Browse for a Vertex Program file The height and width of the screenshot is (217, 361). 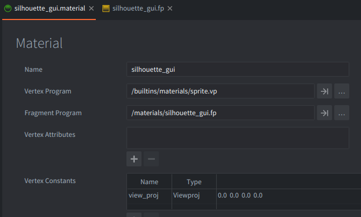pyautogui.click(x=342, y=91)
